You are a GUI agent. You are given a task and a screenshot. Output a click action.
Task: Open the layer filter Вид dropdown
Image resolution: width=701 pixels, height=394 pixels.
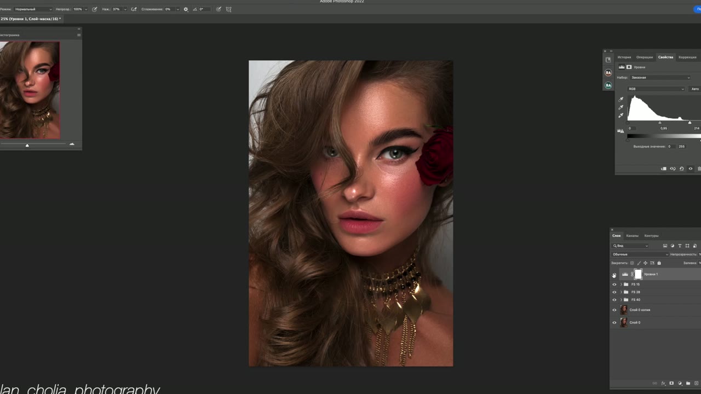[x=630, y=246]
